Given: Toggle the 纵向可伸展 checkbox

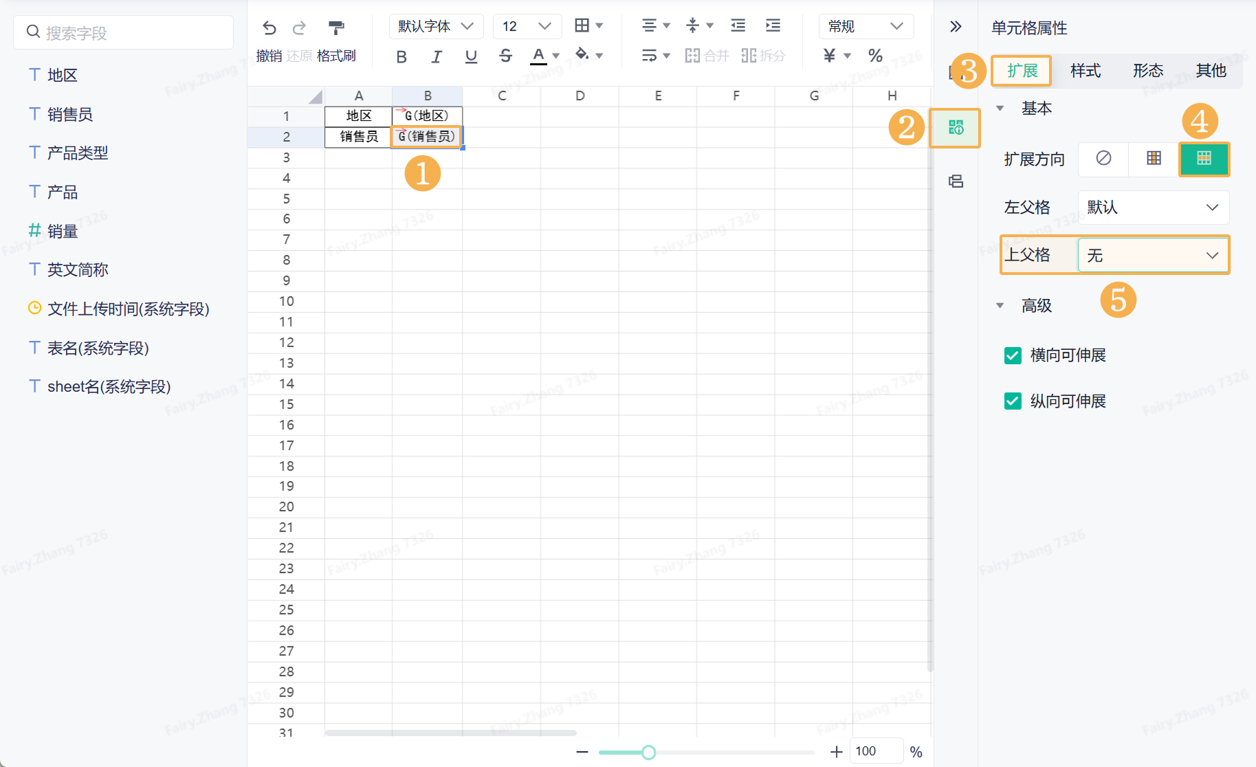Looking at the screenshot, I should point(1013,401).
